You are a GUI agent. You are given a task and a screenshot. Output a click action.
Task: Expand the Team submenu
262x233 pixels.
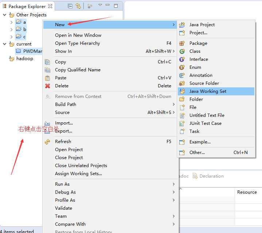click(x=110, y=216)
